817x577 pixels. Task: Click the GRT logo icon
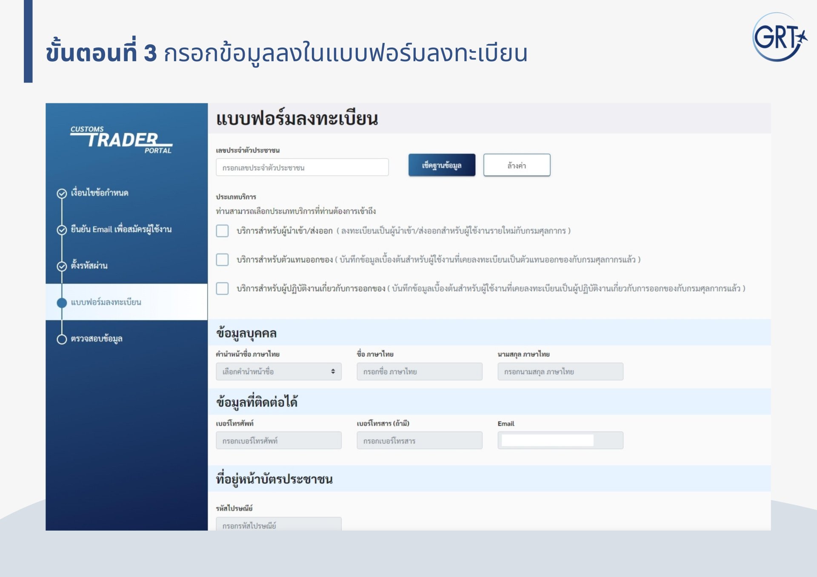pyautogui.click(x=779, y=37)
